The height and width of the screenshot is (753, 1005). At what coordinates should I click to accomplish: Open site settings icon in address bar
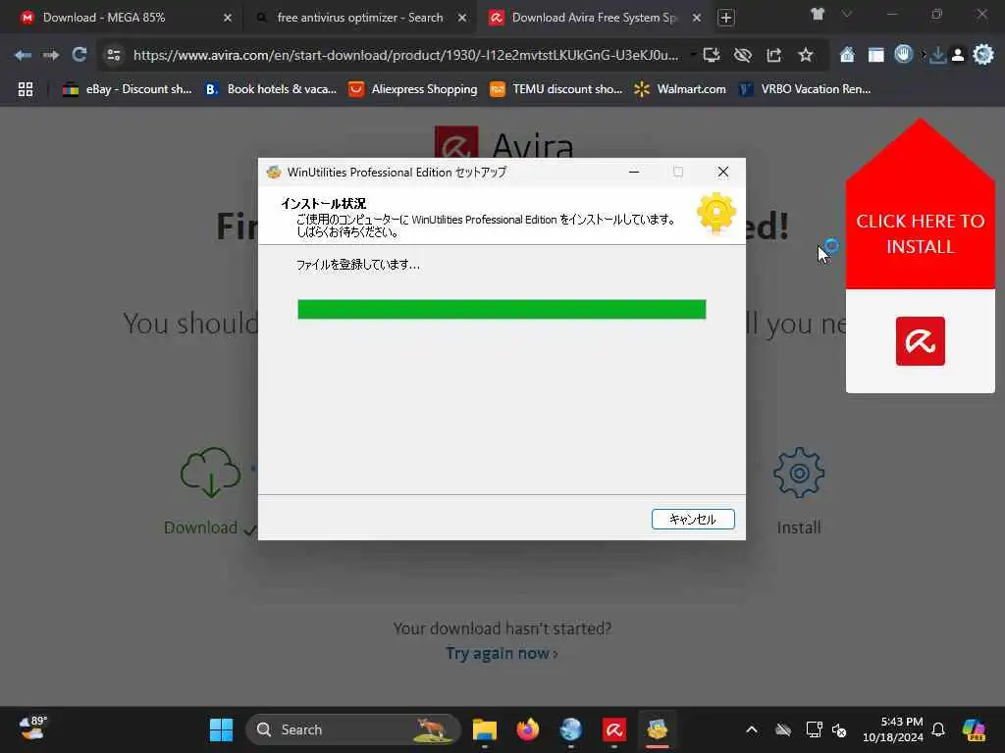[x=114, y=56]
